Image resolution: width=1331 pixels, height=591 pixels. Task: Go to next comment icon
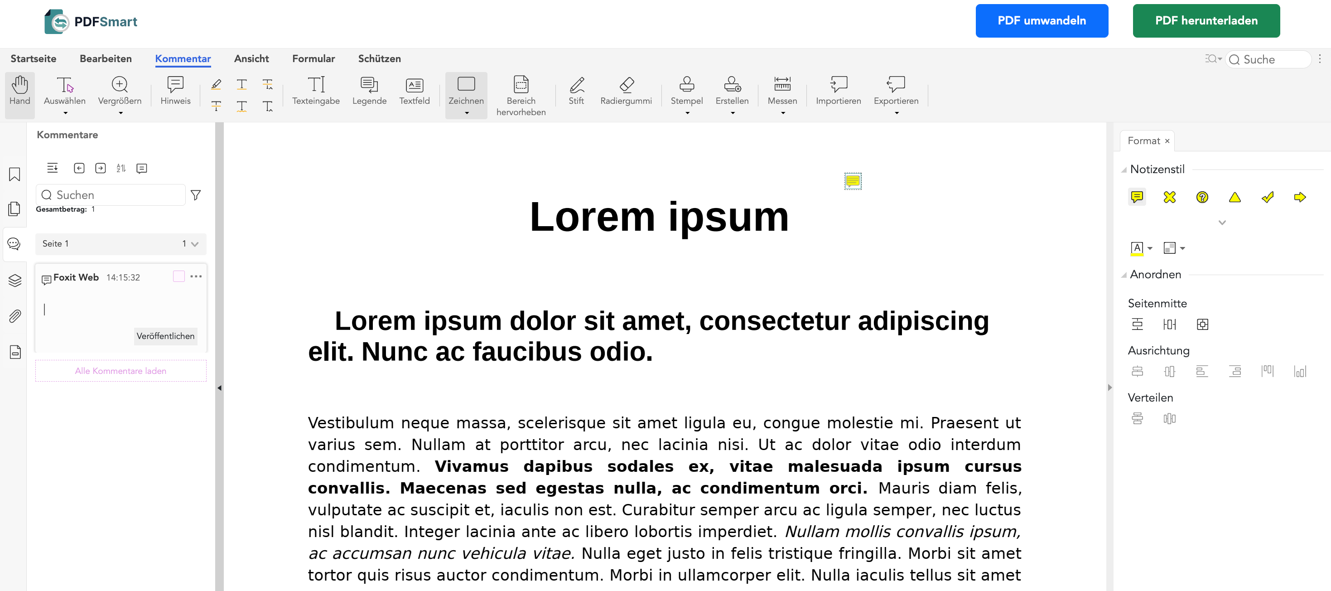pos(101,168)
